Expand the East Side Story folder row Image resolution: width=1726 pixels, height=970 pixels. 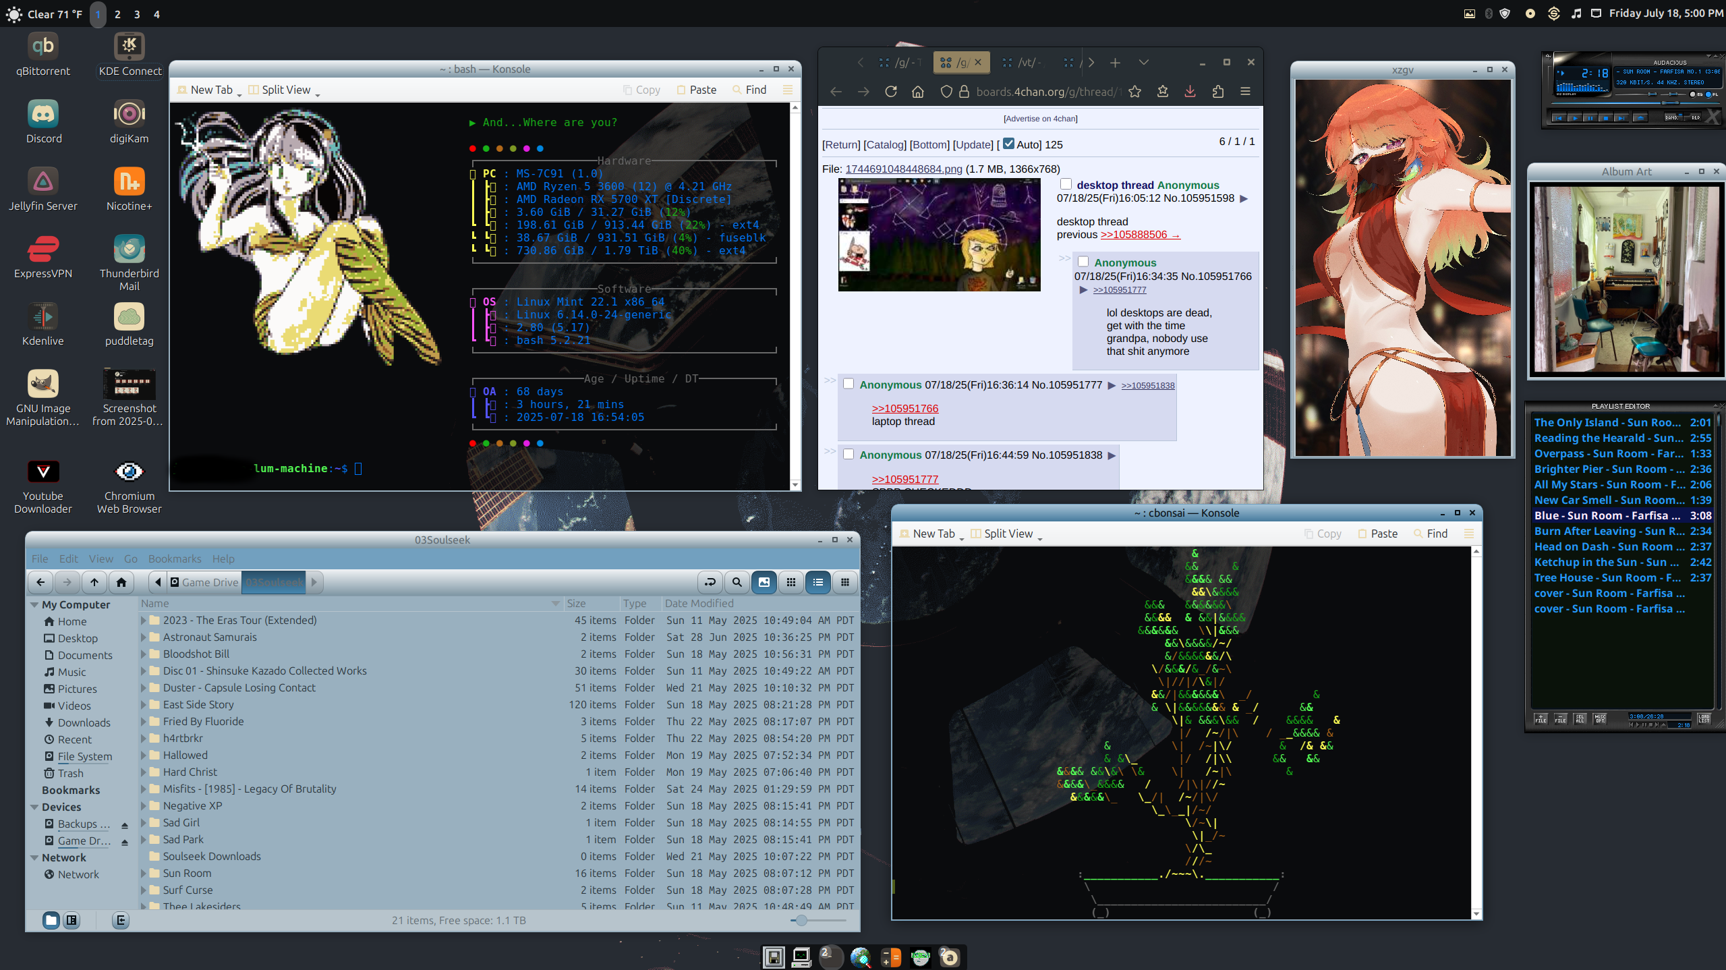[x=143, y=704]
